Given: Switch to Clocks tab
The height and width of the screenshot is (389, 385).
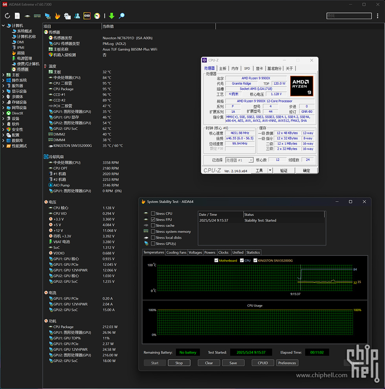Looking at the screenshot, I should 223,252.
